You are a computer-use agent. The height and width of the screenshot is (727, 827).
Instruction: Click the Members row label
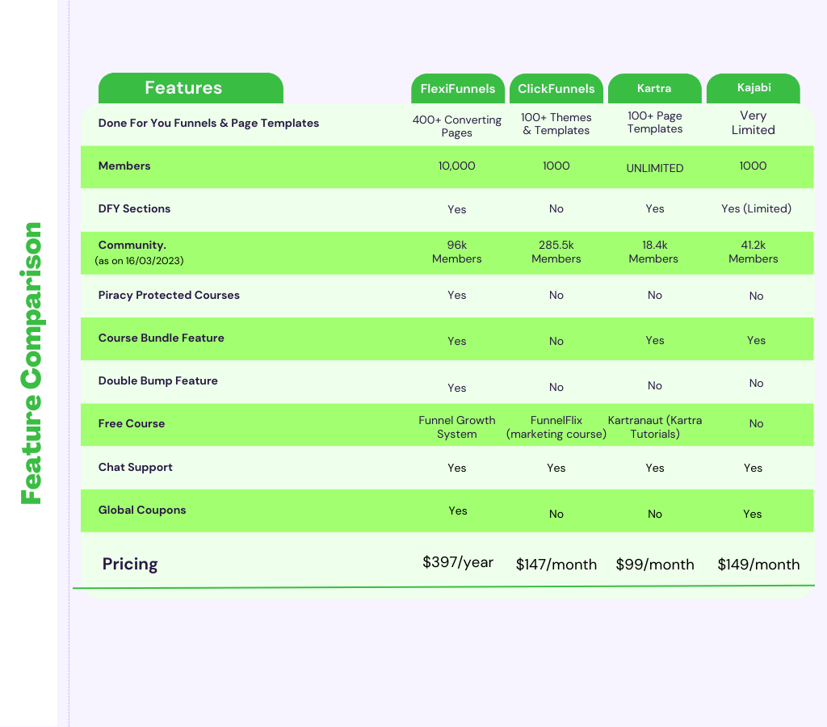[124, 166]
